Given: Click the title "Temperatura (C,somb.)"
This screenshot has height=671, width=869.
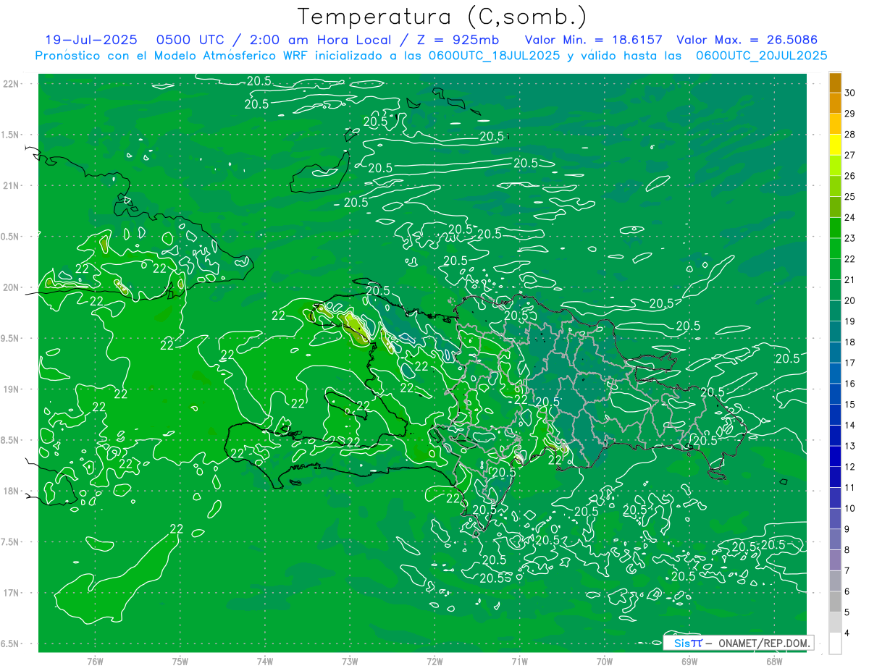Looking at the screenshot, I should pos(442,17).
